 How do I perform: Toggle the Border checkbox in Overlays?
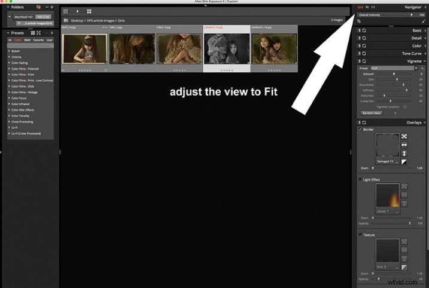coord(360,129)
